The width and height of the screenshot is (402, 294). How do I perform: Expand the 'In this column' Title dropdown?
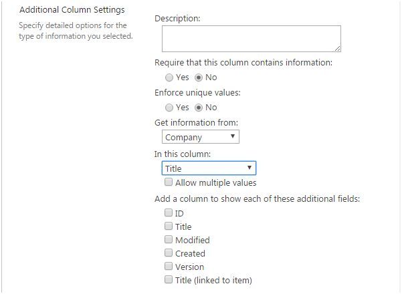[x=209, y=168]
